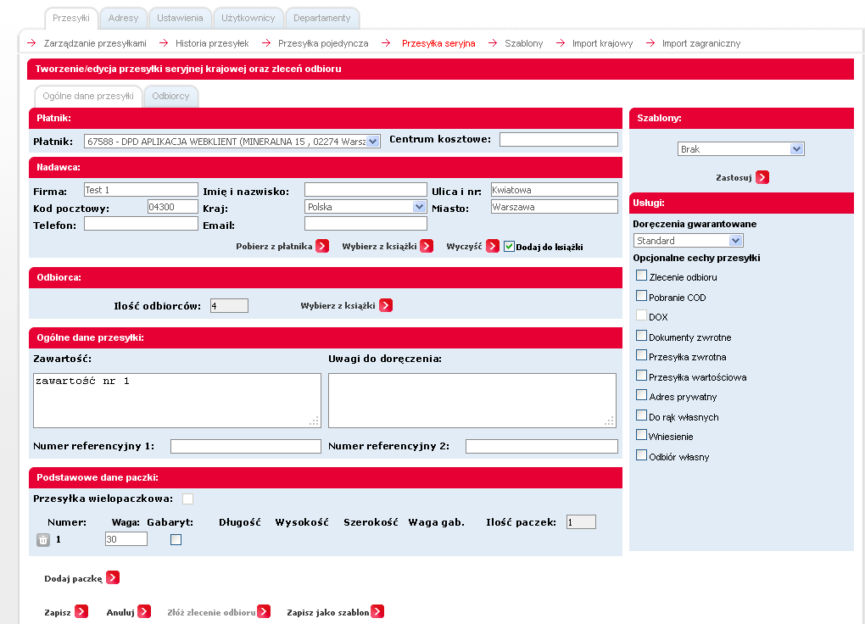865x624 pixels.
Task: Click red arrow icon beside Odbiorca's Wybierz z książki
Action: tap(386, 305)
